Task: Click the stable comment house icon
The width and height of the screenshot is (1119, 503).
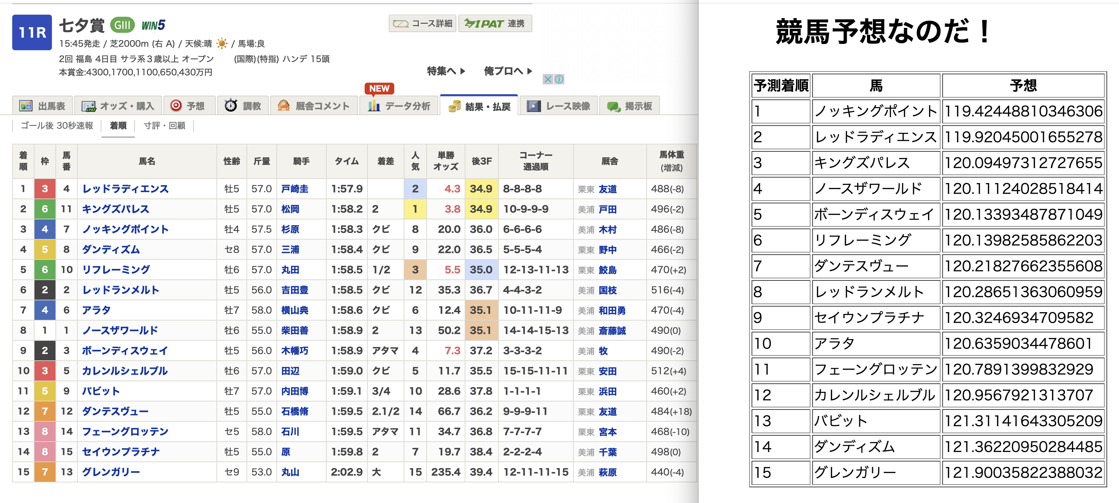Action: click(x=284, y=105)
